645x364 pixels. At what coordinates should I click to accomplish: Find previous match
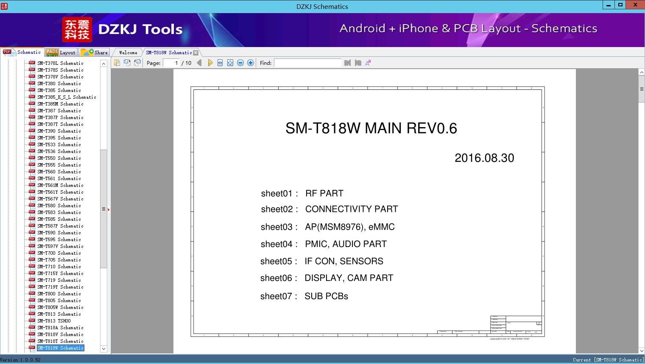348,63
